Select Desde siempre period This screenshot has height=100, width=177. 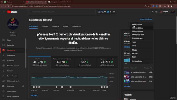tap(142, 38)
